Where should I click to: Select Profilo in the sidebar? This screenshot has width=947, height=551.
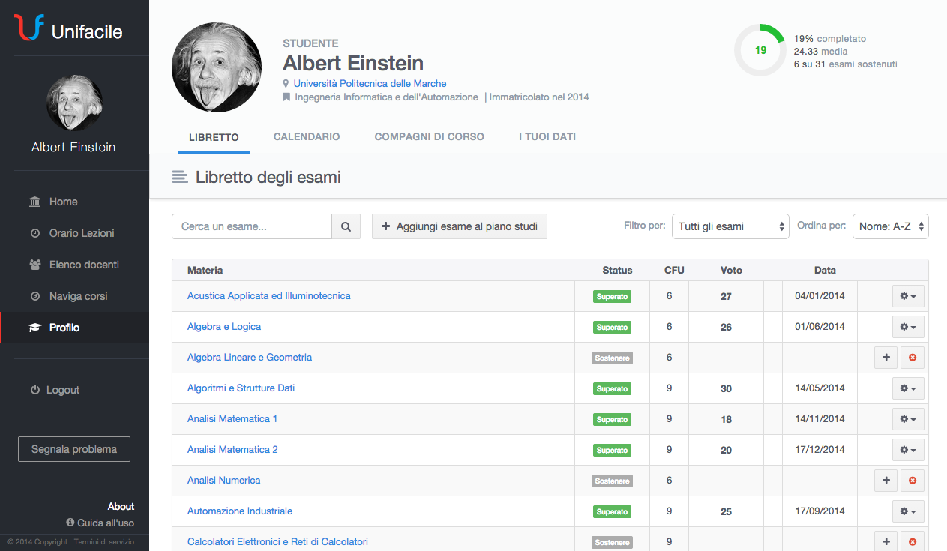pos(74,328)
